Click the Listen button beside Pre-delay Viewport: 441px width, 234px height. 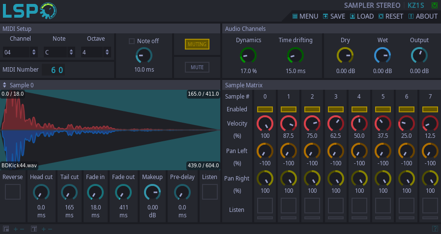(210, 192)
